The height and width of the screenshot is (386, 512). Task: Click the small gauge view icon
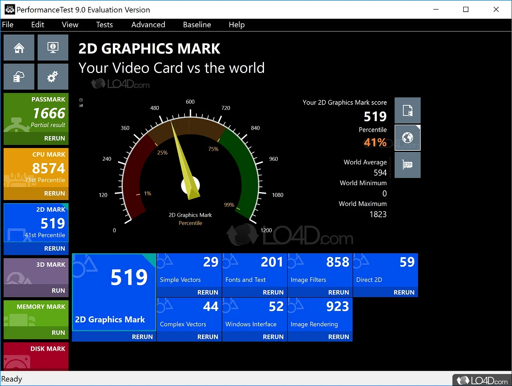click(81, 100)
